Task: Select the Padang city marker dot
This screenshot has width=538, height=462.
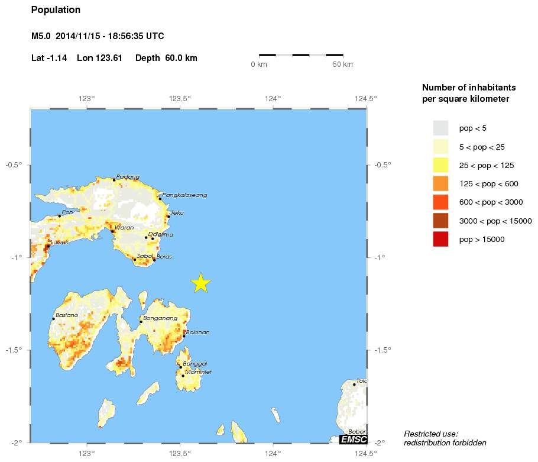Action: pos(114,180)
